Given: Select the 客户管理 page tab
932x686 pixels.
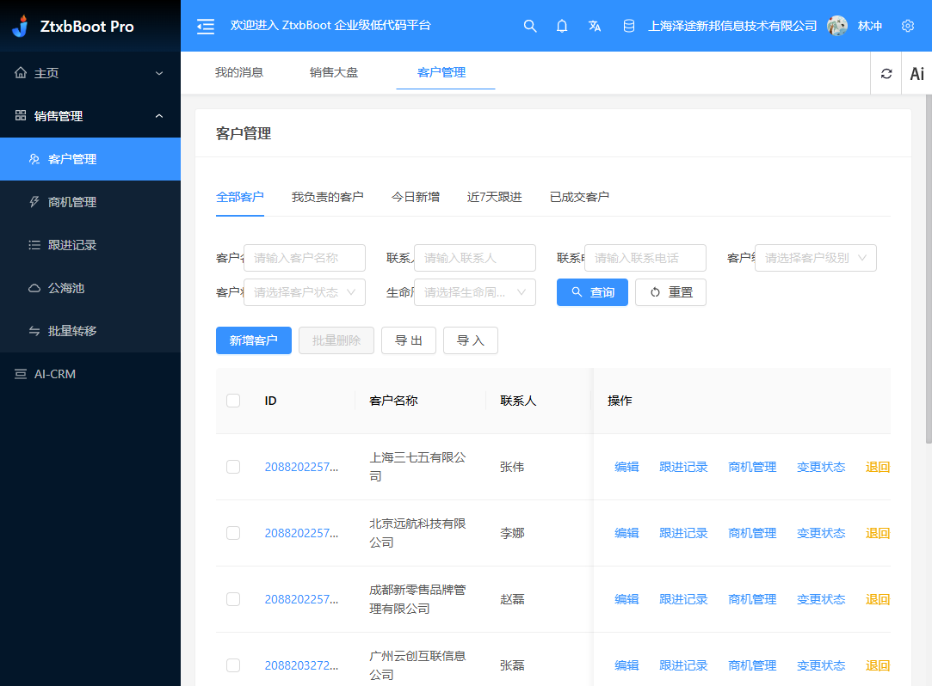Looking at the screenshot, I should point(441,72).
